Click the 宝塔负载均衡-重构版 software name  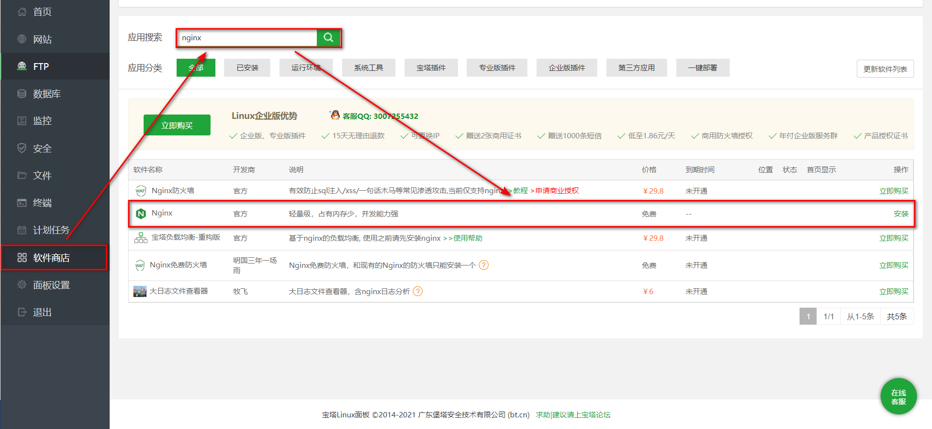[186, 237]
